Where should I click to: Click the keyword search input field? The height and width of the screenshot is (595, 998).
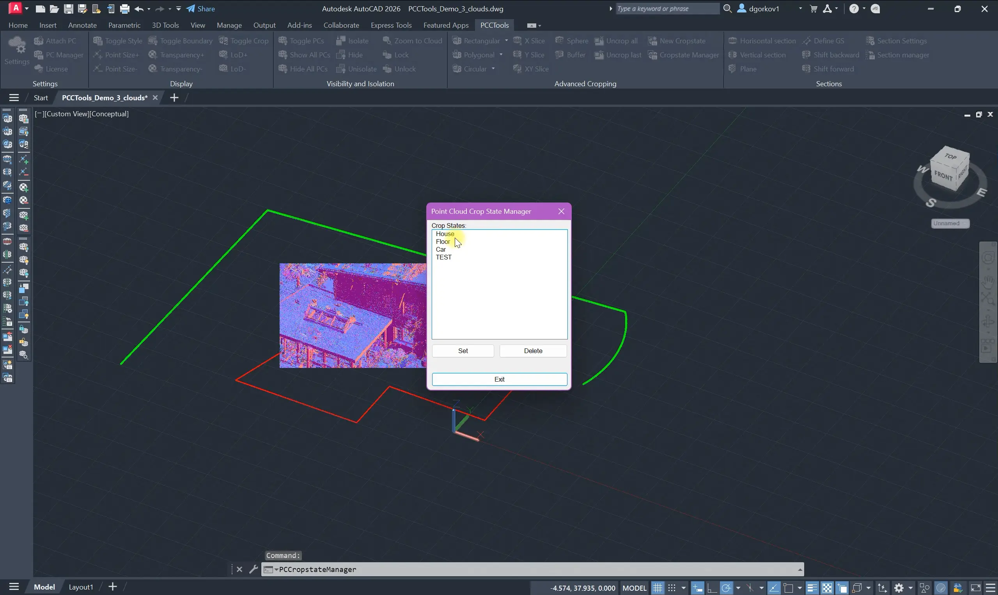point(667,9)
